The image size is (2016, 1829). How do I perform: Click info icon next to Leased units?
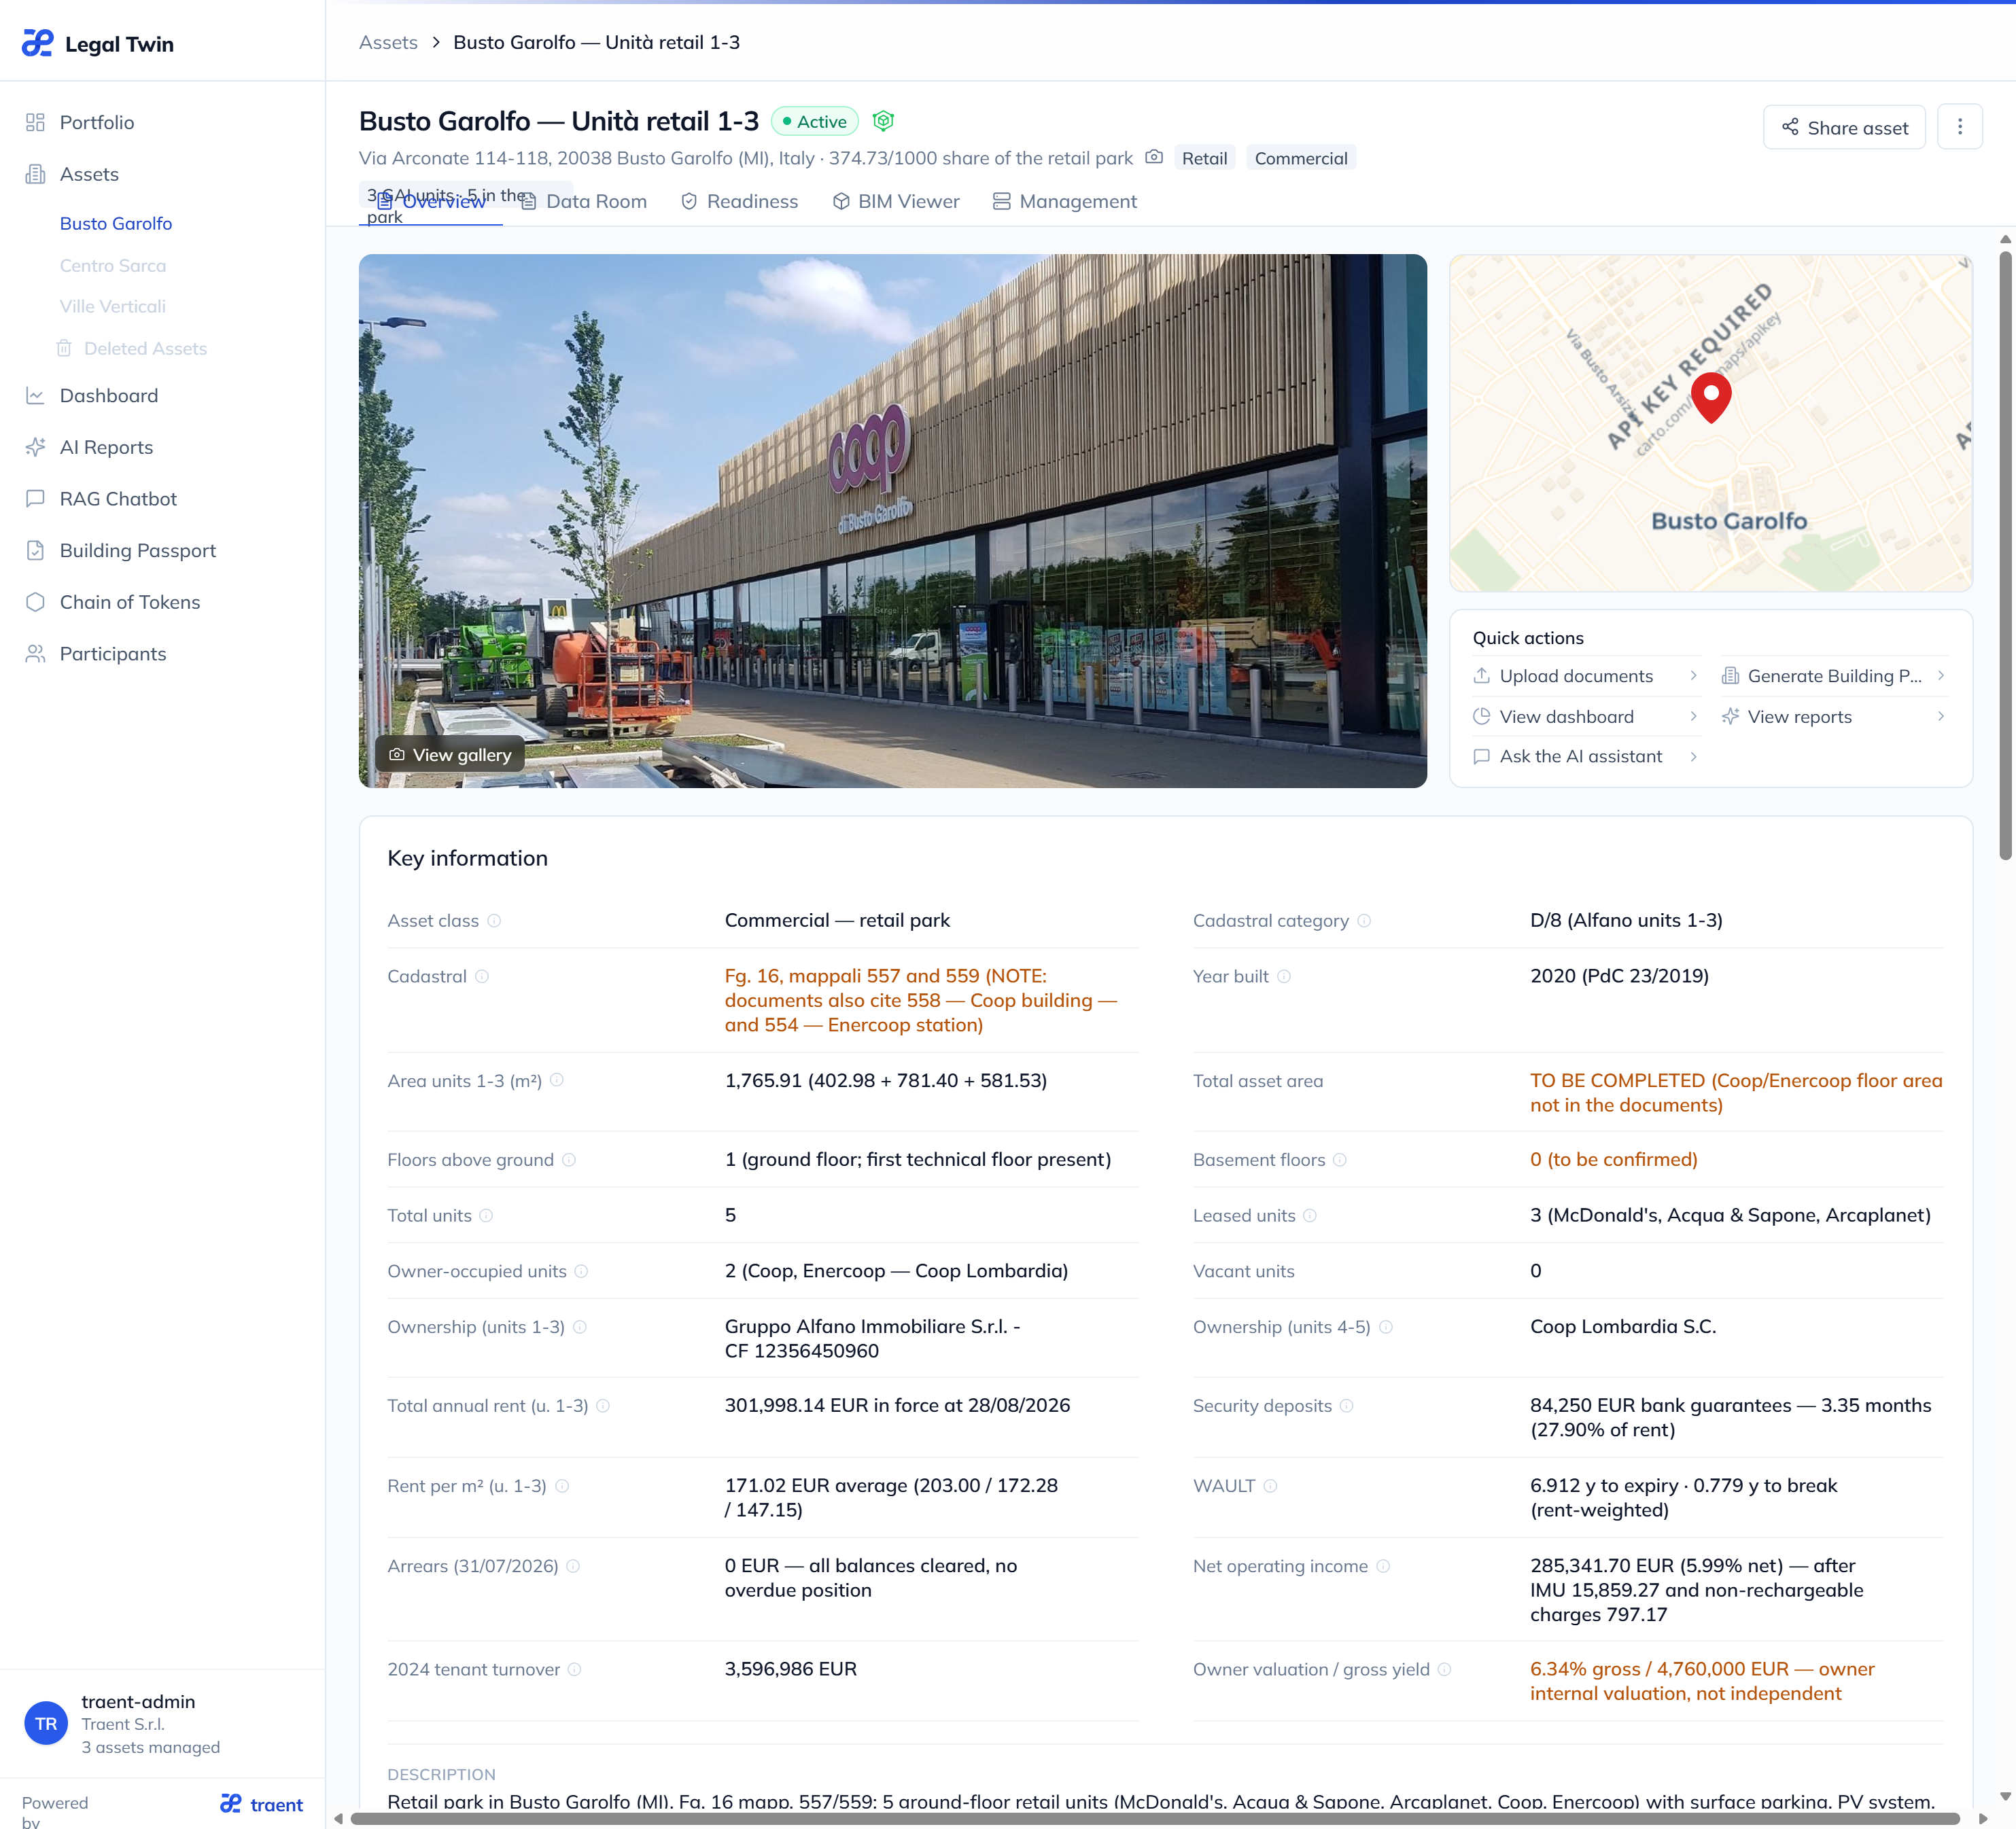pyautogui.click(x=1310, y=1215)
